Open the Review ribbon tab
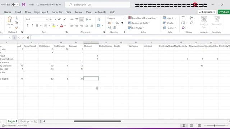 [78, 12]
